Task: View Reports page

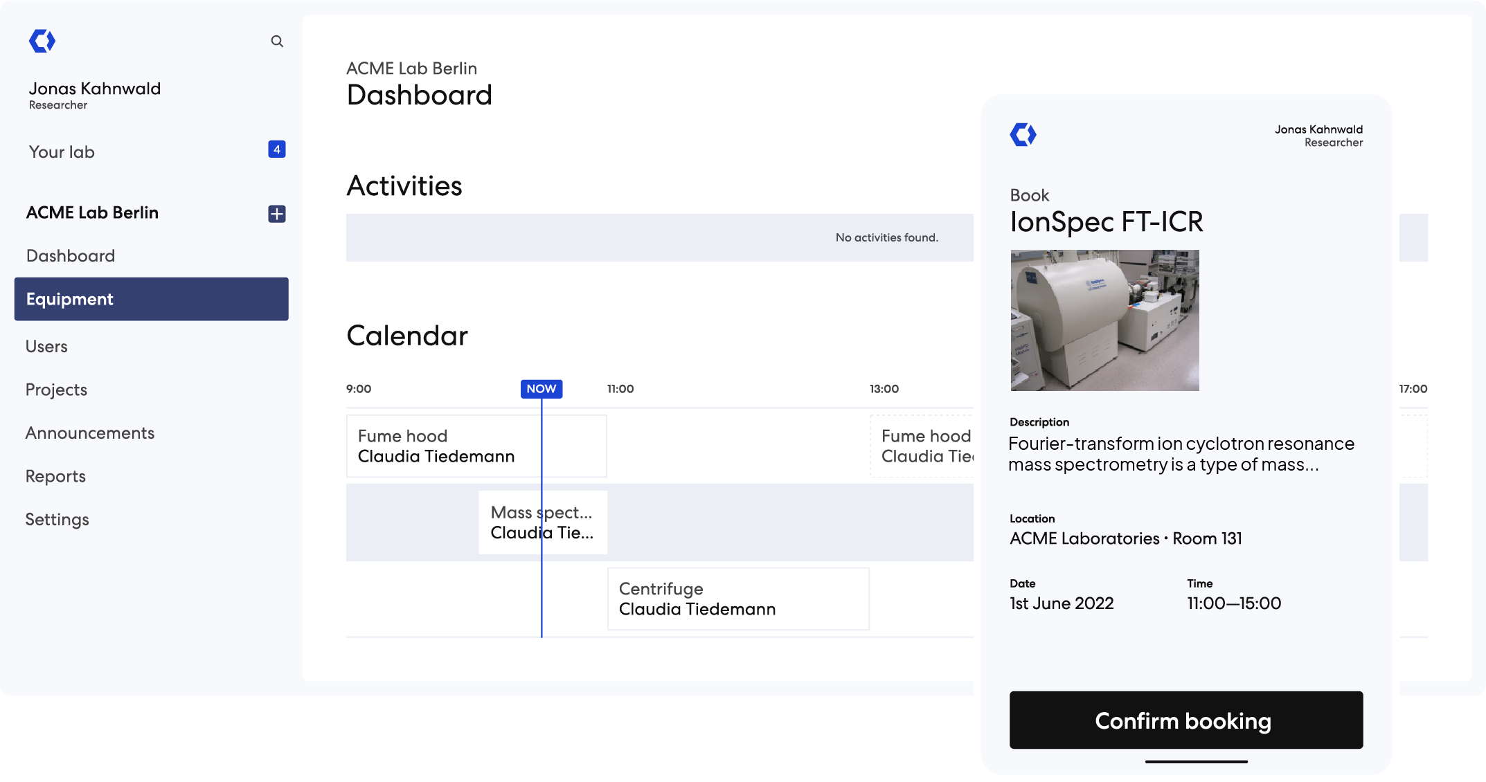Action: [x=55, y=476]
